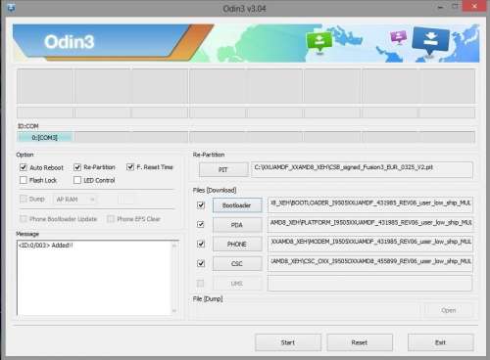Viewport: 490px width, 360px height.
Task: Click the CSC file path field
Action: point(369,263)
